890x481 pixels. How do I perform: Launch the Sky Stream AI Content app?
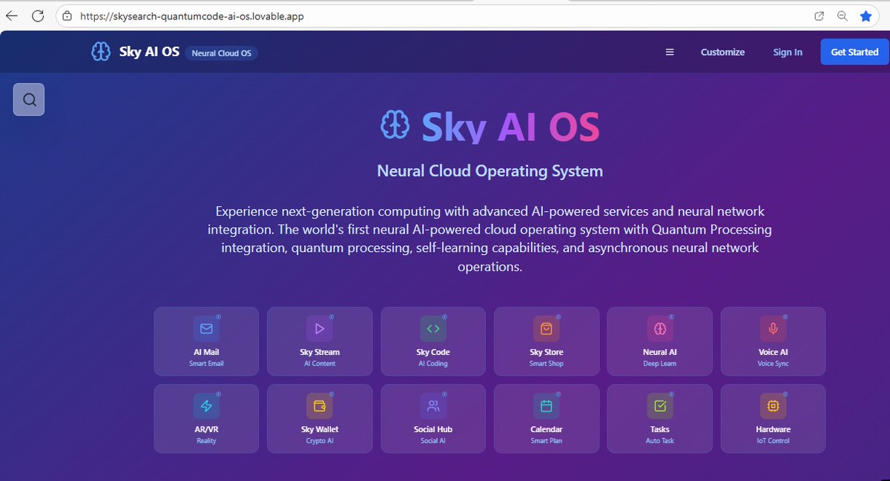pos(320,341)
